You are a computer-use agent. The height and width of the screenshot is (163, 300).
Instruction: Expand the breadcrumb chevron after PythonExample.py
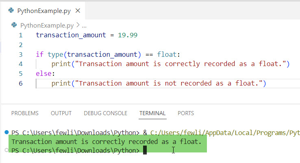click(x=78, y=25)
